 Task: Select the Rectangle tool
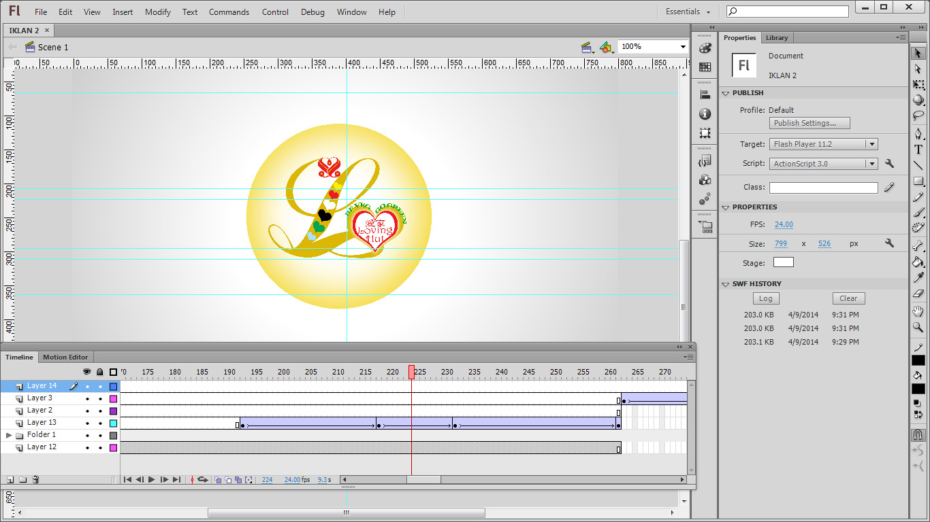click(918, 181)
